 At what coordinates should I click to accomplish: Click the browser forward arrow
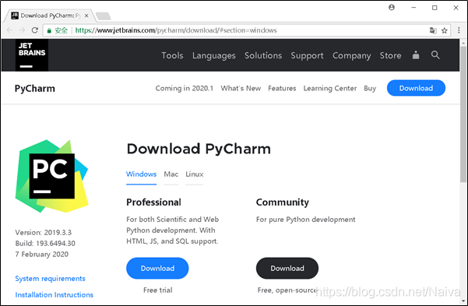[22, 30]
